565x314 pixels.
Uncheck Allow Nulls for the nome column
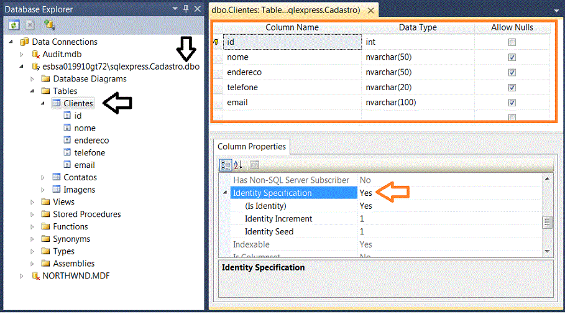[x=512, y=57]
